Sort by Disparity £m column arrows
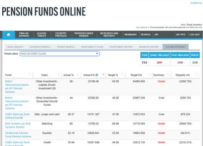This screenshot has width=203, height=146. (x=197, y=74)
